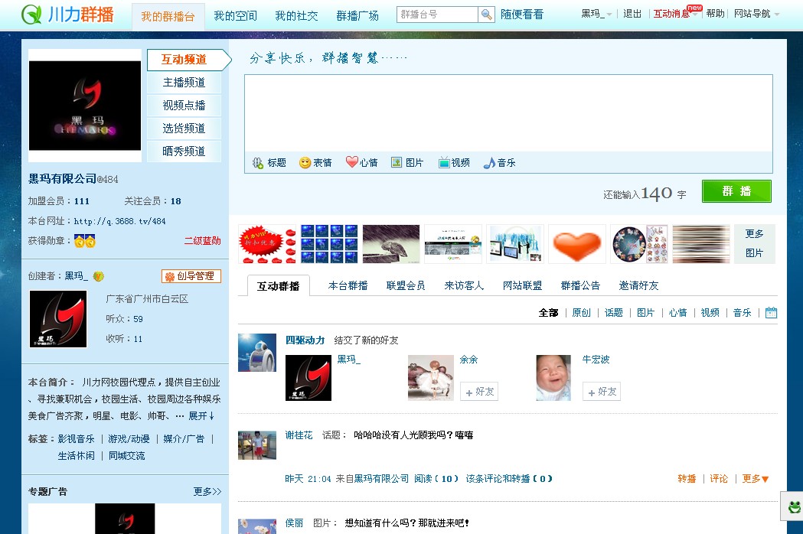
Task: Open the calendar icon in filter bar
Action: tap(771, 313)
